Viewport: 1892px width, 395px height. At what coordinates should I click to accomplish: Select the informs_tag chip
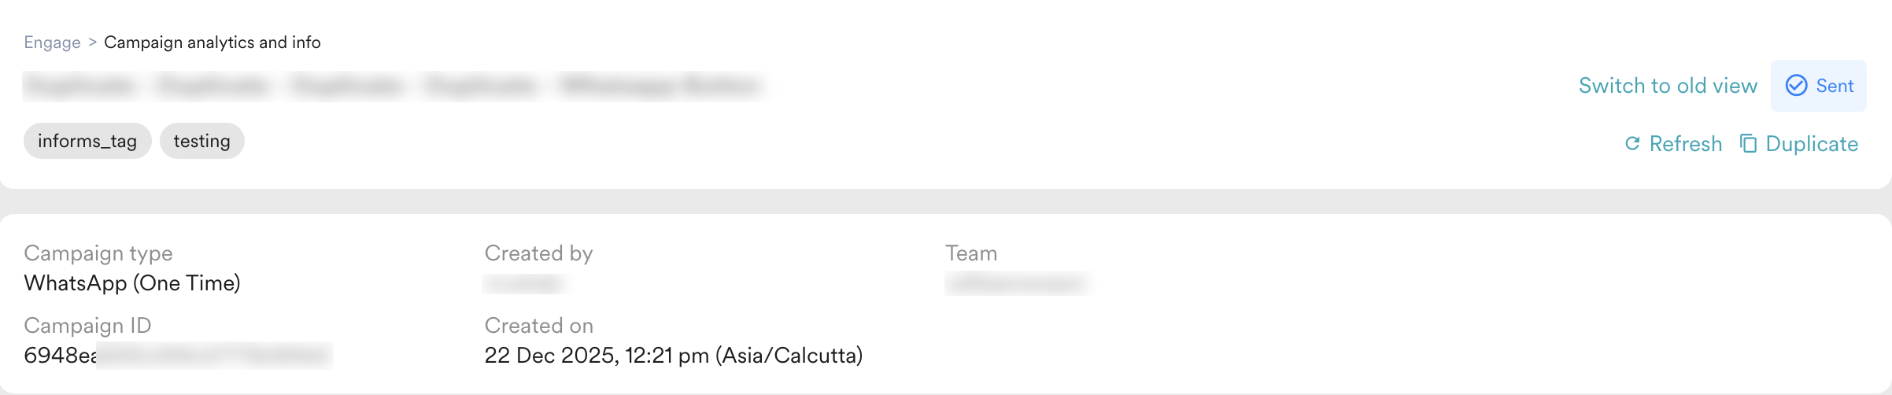[x=87, y=141]
